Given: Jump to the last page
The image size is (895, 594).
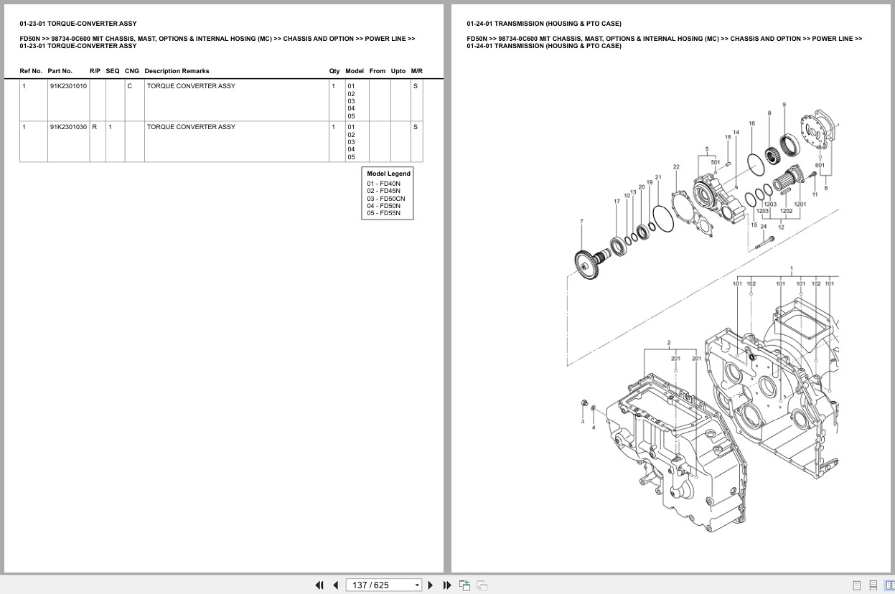Looking at the screenshot, I should tap(447, 585).
